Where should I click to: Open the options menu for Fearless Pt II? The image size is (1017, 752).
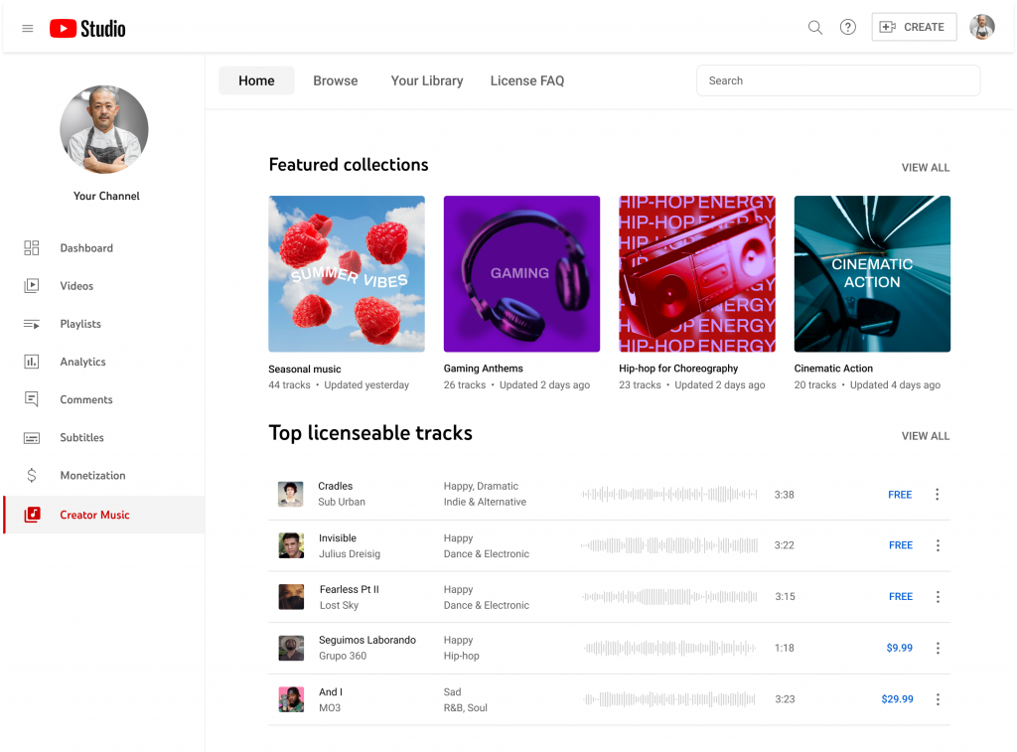[x=938, y=596]
